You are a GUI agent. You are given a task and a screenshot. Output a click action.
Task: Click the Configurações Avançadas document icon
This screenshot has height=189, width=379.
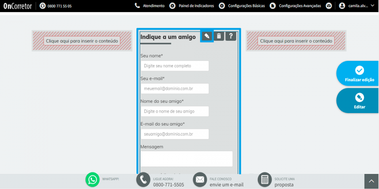[x=272, y=6]
